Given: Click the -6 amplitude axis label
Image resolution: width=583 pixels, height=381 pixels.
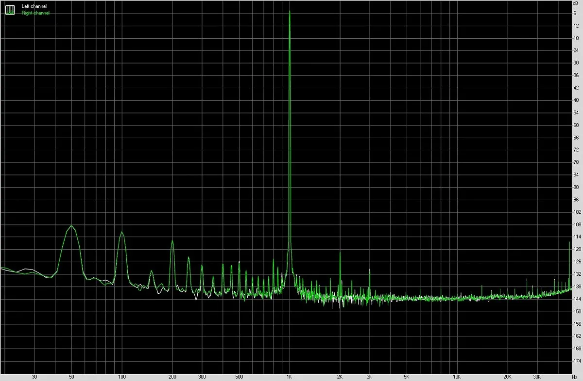Looking at the screenshot, I should click(575, 13).
